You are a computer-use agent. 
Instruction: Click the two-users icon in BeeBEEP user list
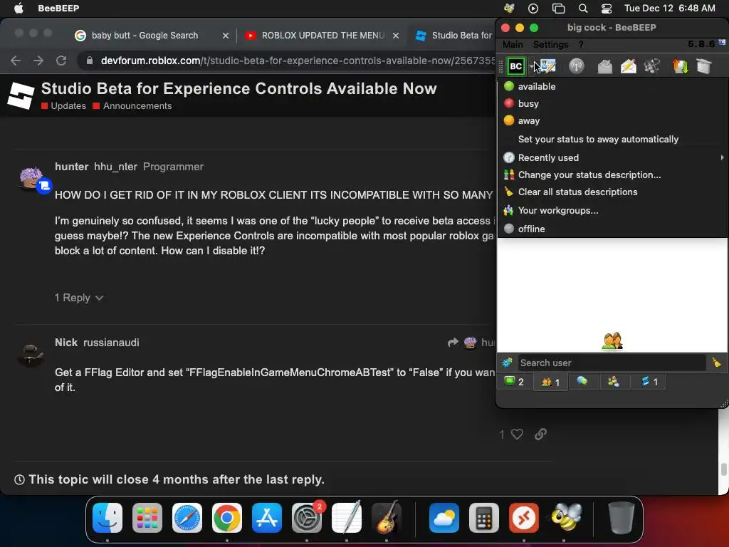(612, 341)
